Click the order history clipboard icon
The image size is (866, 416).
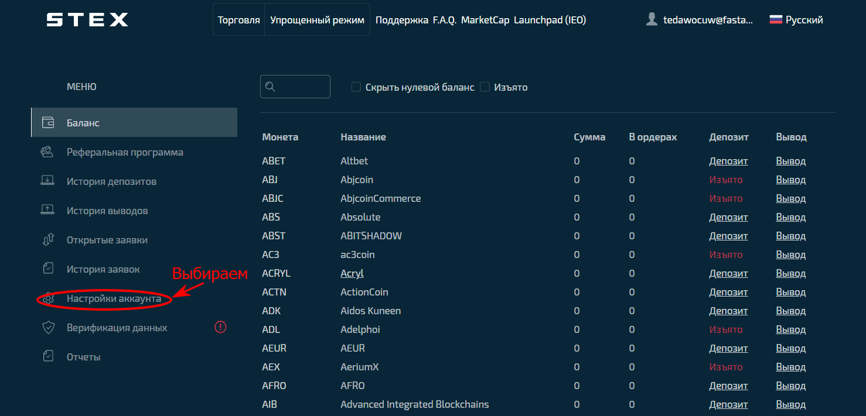coord(48,269)
